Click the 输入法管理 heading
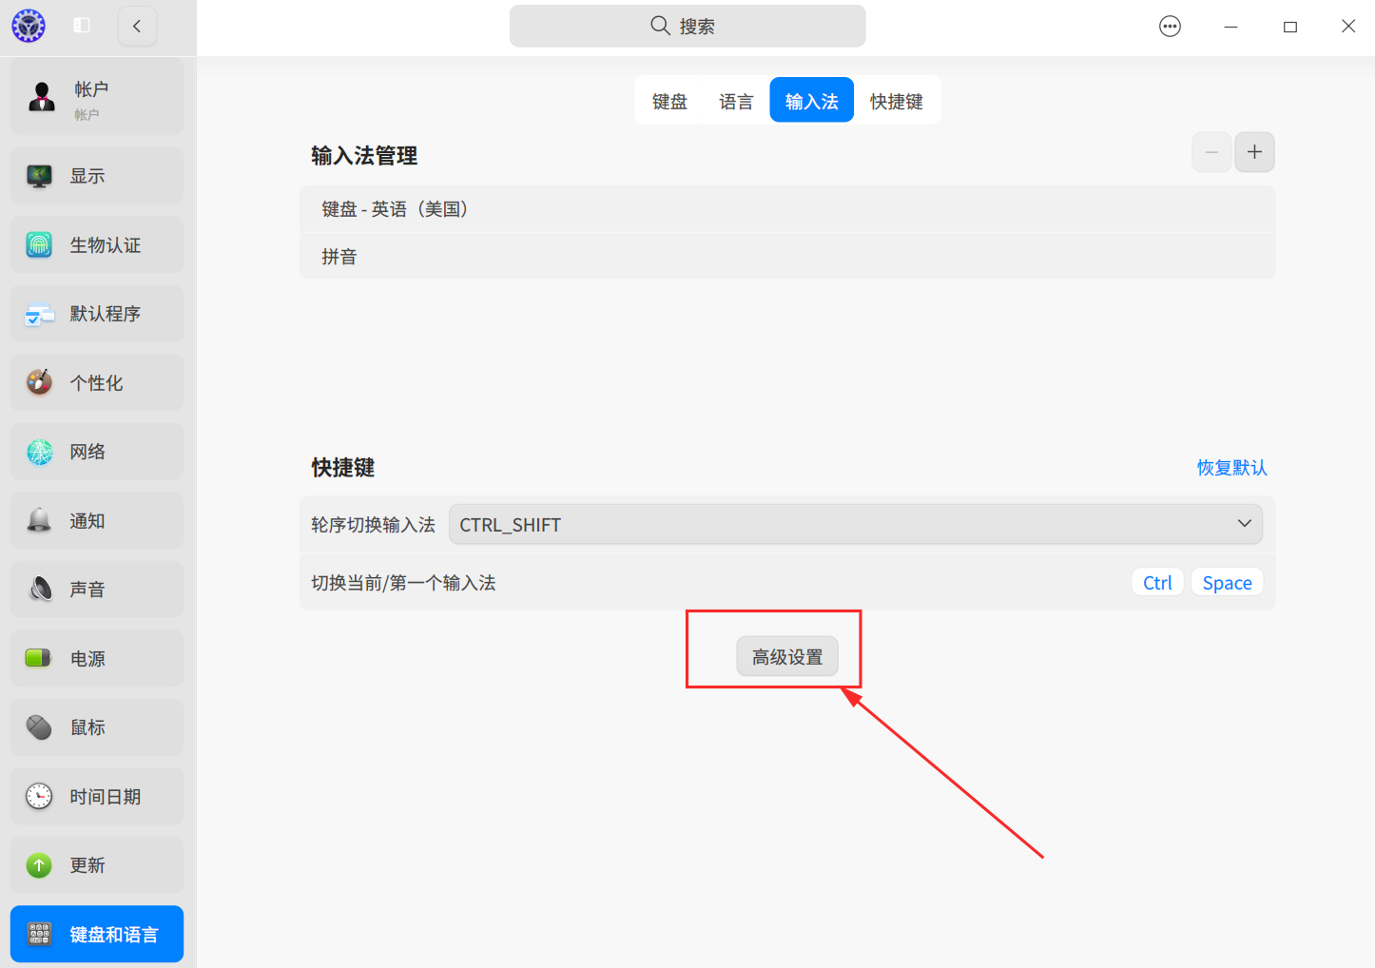The image size is (1375, 968). tap(364, 156)
